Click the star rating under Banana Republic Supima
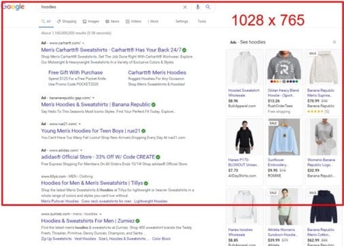The image size is (344, 246). click(x=315, y=111)
